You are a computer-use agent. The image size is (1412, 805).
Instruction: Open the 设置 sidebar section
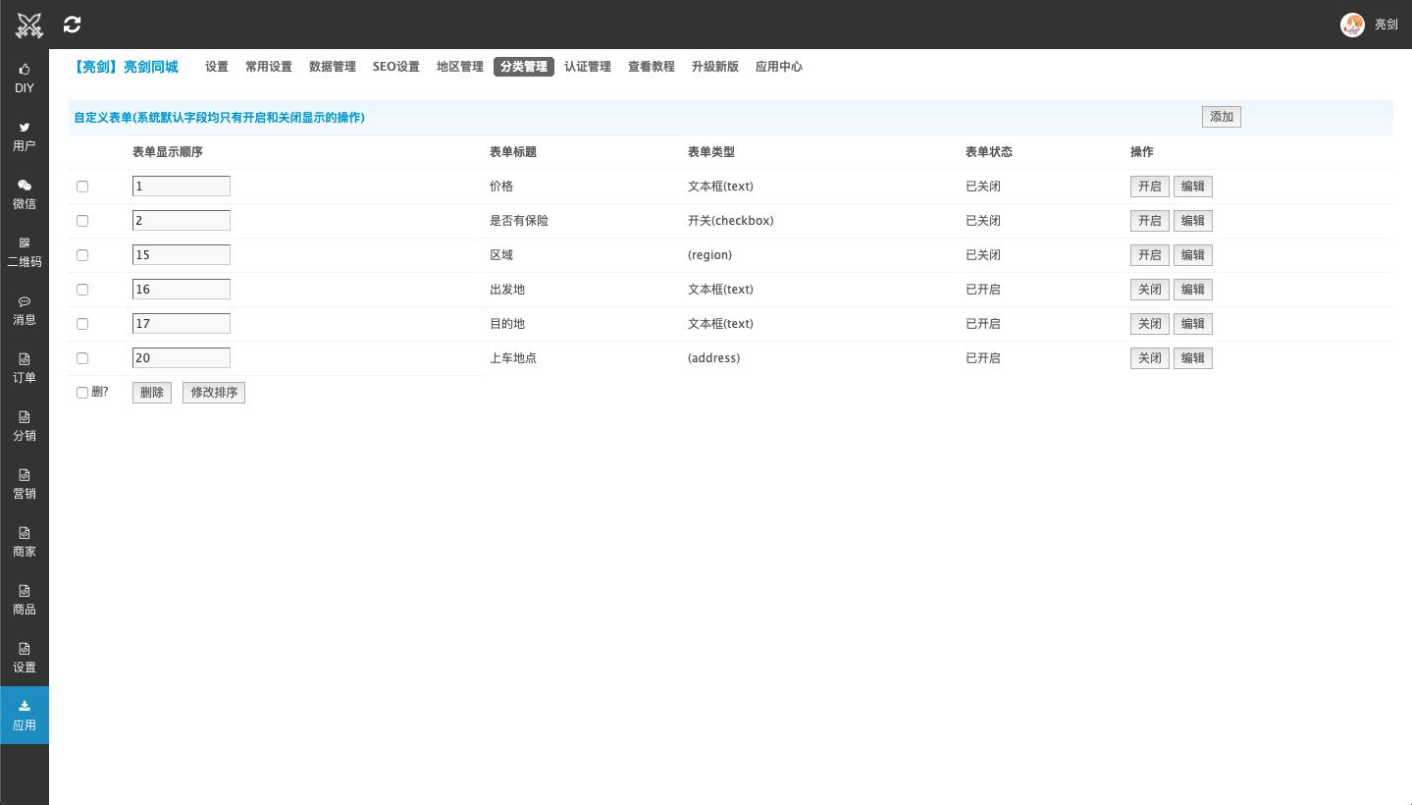click(25, 657)
